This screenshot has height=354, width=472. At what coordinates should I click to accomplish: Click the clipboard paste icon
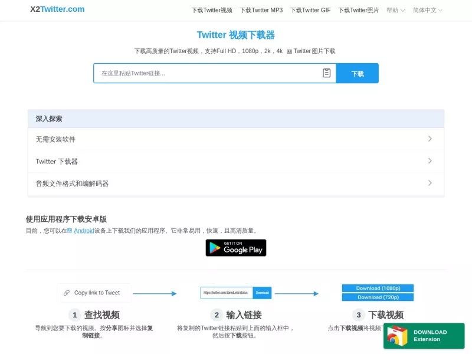point(327,73)
